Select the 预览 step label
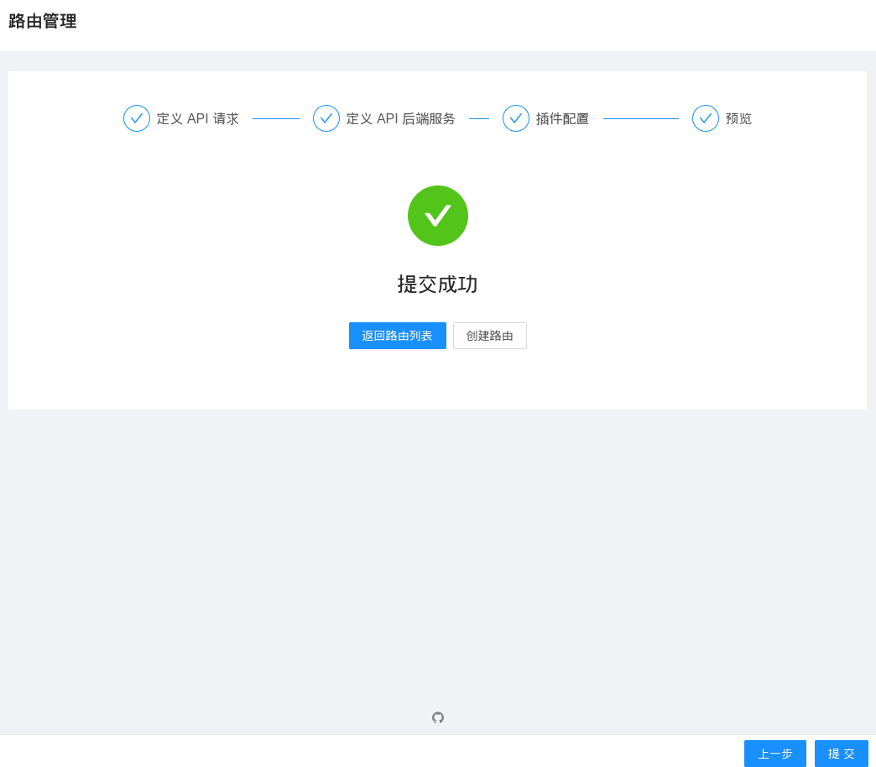The height and width of the screenshot is (767, 876). click(x=738, y=118)
